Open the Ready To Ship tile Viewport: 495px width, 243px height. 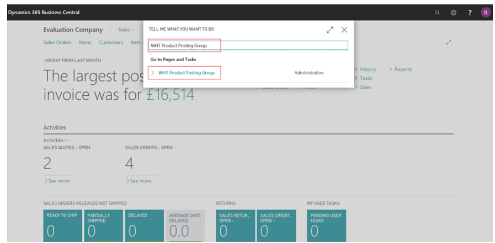(x=62, y=226)
